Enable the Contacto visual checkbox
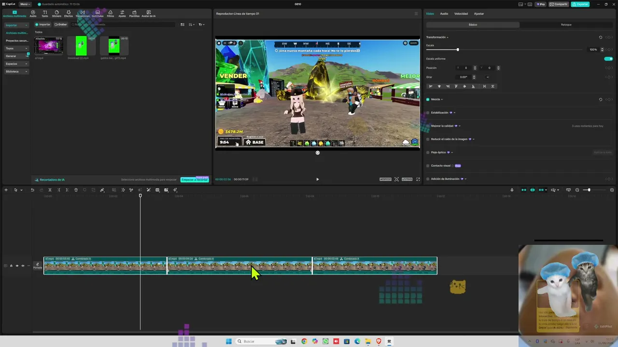Viewport: 618px width, 347px height. click(428, 166)
